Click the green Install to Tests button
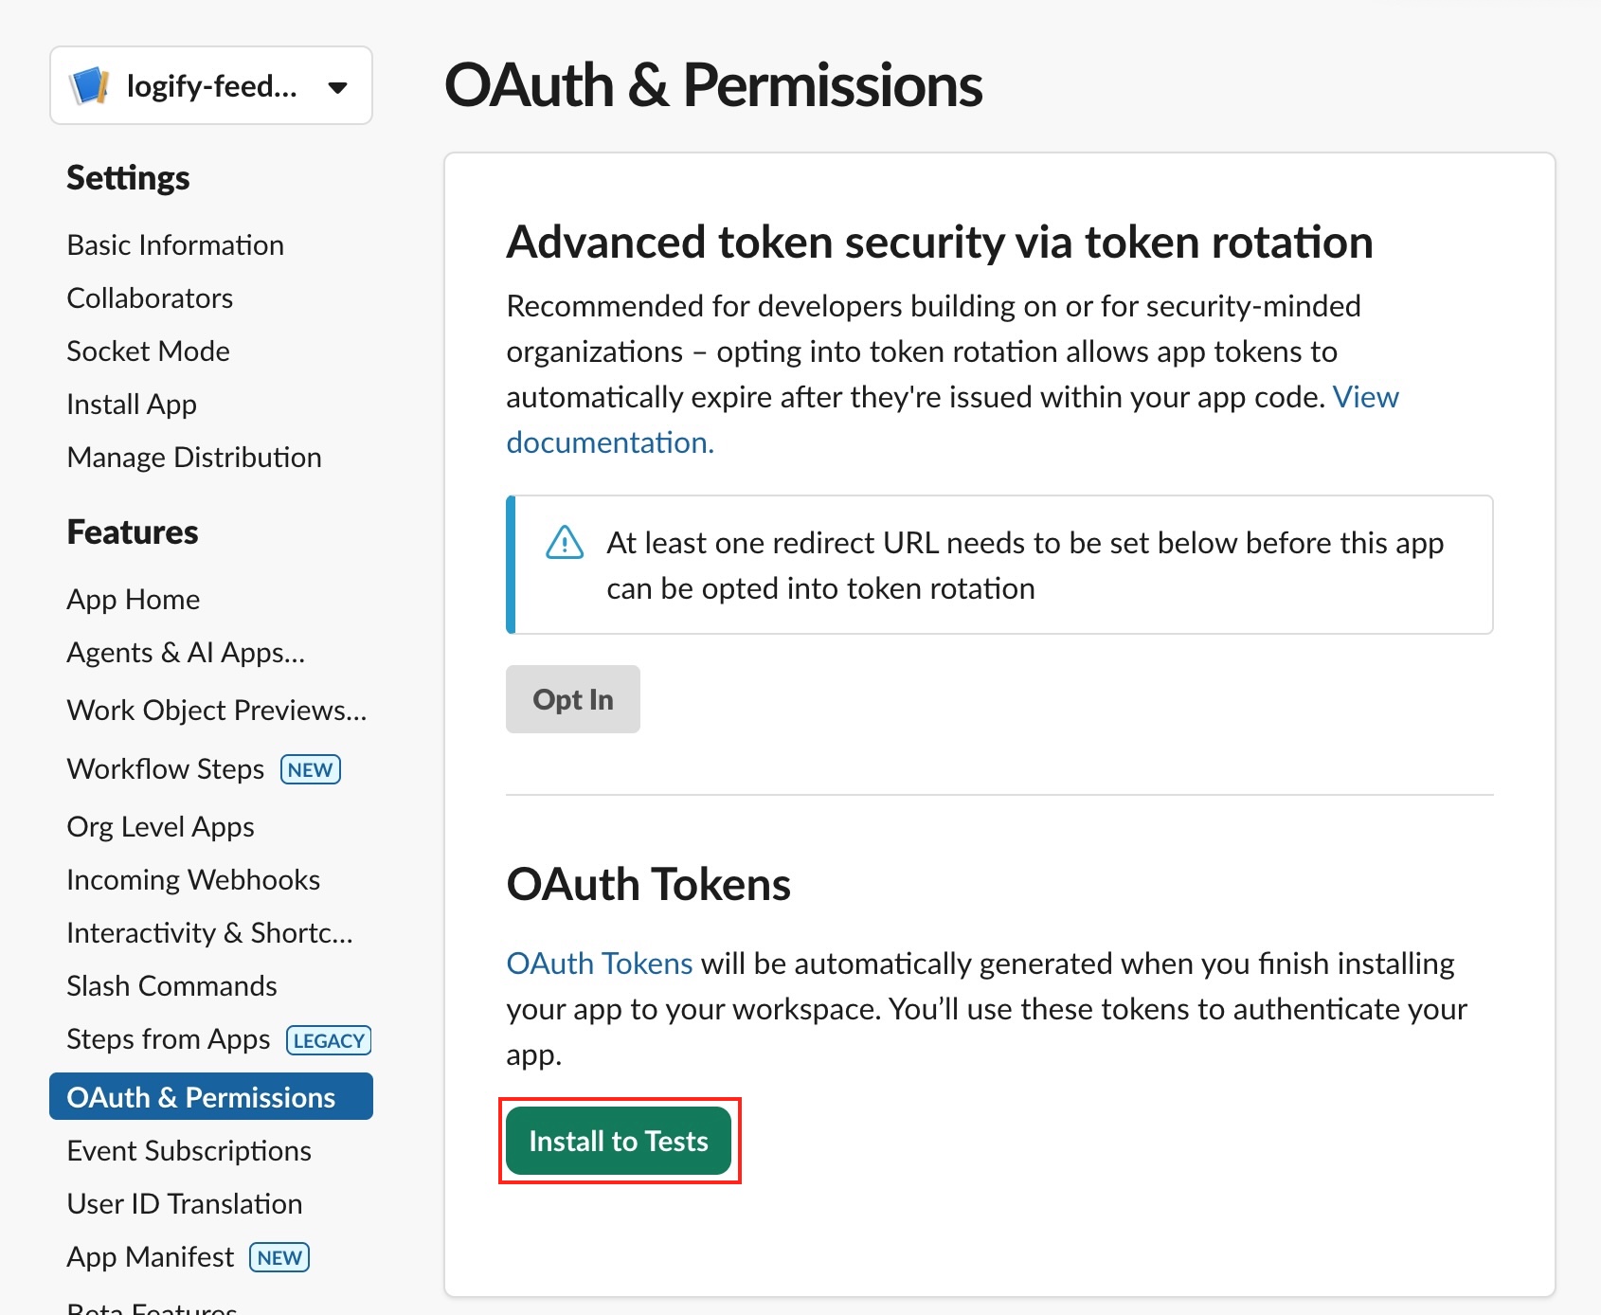The width and height of the screenshot is (1601, 1315). 619,1142
